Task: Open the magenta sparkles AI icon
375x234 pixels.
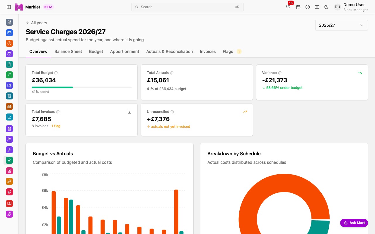Action: [x=9, y=214]
